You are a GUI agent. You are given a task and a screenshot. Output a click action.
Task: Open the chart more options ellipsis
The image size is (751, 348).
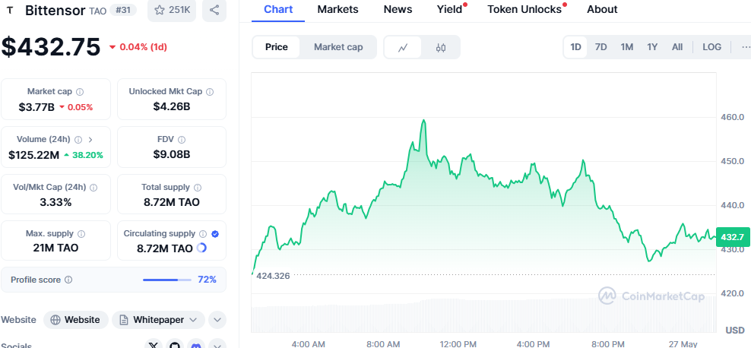click(x=745, y=47)
